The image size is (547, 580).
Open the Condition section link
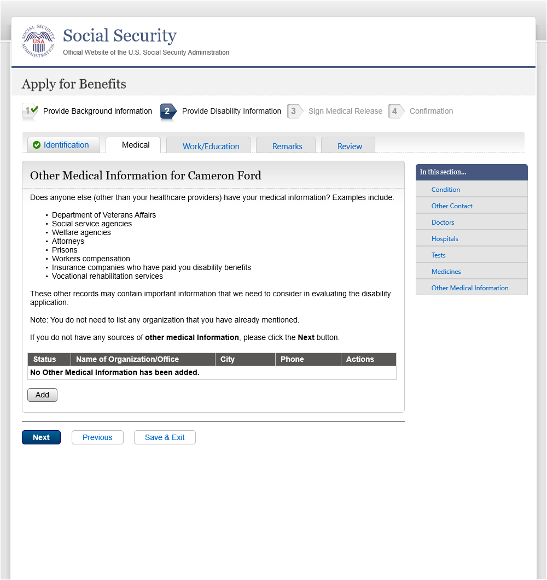[445, 190]
